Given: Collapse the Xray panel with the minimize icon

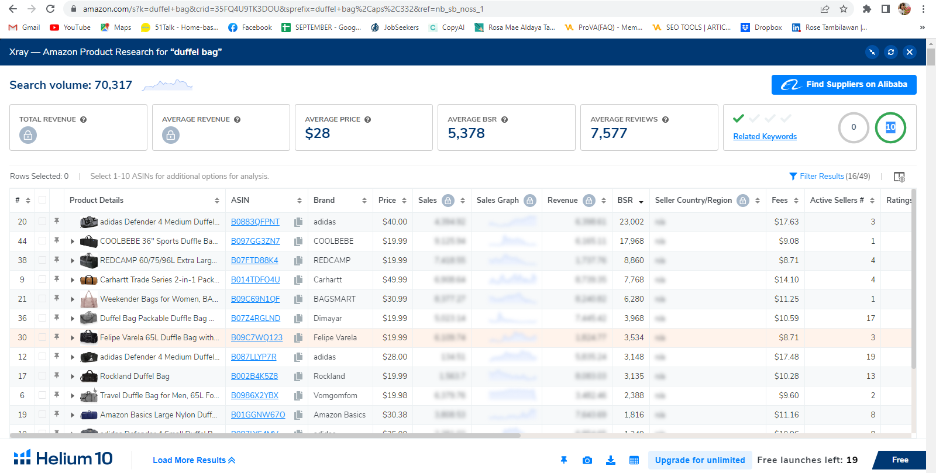Looking at the screenshot, I should point(872,52).
